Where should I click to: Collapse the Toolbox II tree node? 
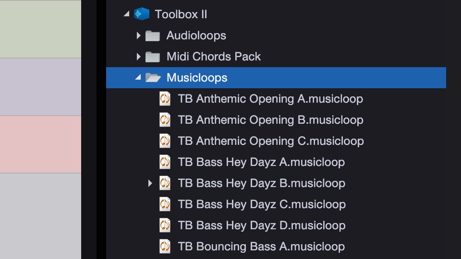click(x=126, y=14)
